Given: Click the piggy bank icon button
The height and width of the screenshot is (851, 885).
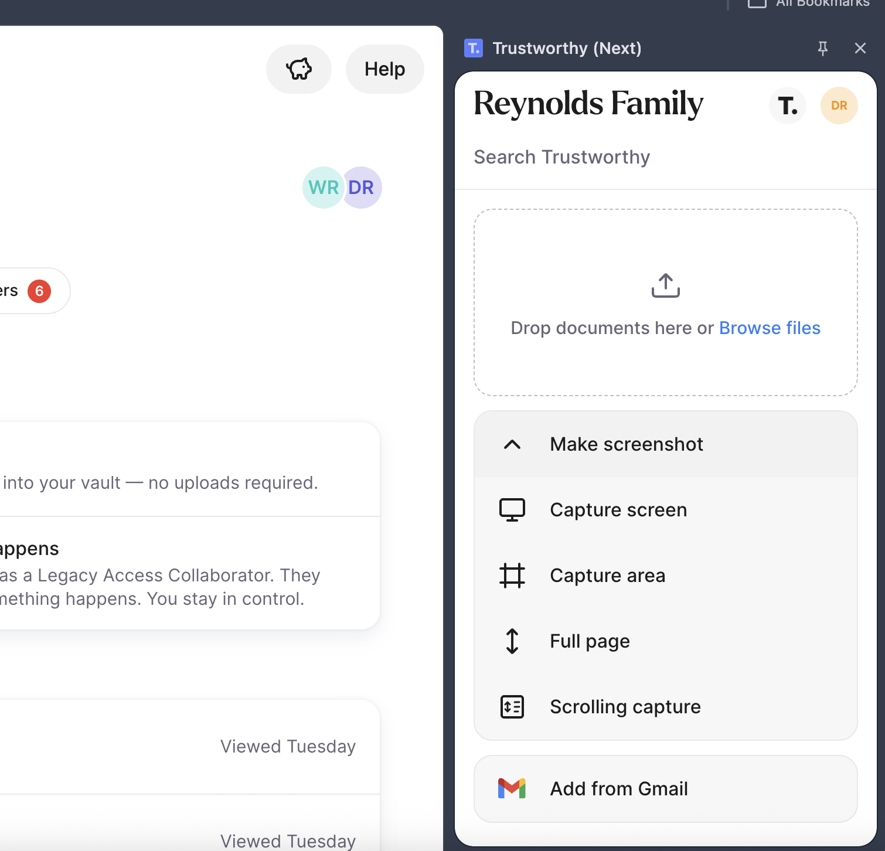Looking at the screenshot, I should click(x=299, y=69).
